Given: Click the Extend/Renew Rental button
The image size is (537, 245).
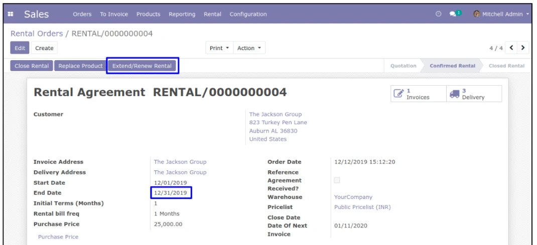Looking at the screenshot, I should click(x=142, y=66).
